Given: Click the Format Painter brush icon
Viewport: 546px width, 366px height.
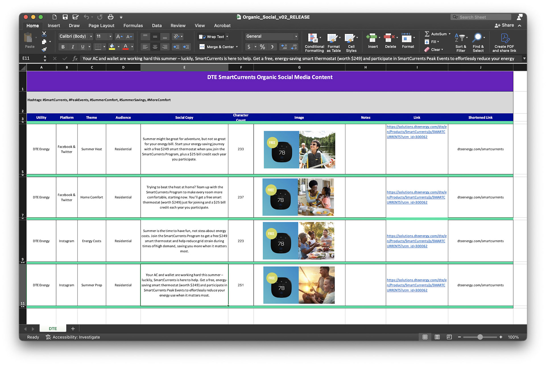Looking at the screenshot, I should click(x=44, y=50).
